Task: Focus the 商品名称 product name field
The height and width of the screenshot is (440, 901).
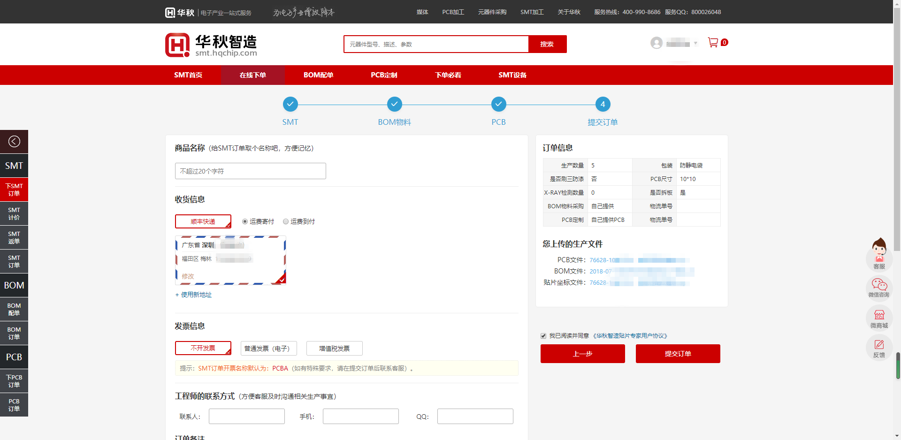Action: [x=250, y=171]
